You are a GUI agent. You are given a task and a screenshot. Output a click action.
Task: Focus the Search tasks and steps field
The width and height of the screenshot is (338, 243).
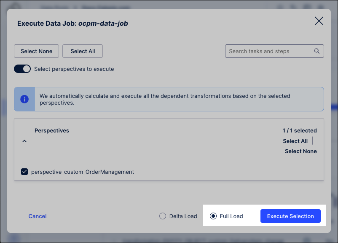click(270, 51)
